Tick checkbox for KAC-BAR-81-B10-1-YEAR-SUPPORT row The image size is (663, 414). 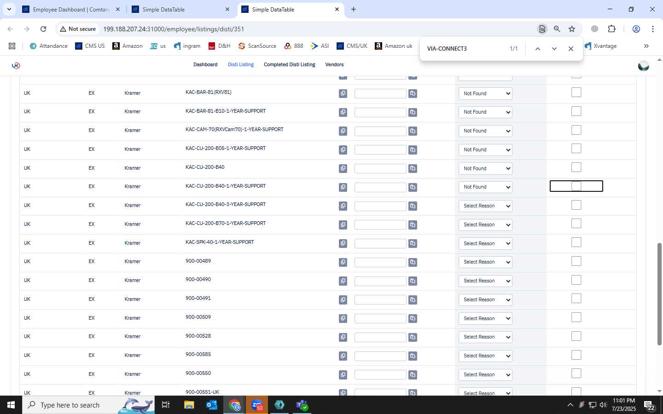[x=576, y=111]
